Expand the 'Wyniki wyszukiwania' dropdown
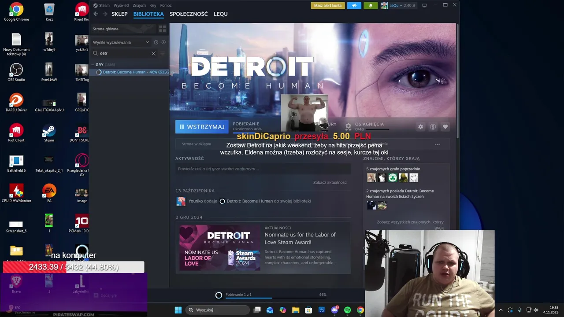Screen dimensions: 564x317 [x=121, y=42]
